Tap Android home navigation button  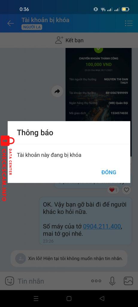coord(69,298)
